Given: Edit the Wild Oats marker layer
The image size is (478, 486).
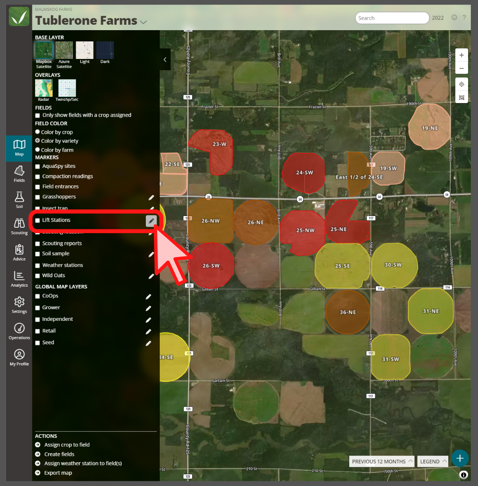Looking at the screenshot, I should [151, 276].
